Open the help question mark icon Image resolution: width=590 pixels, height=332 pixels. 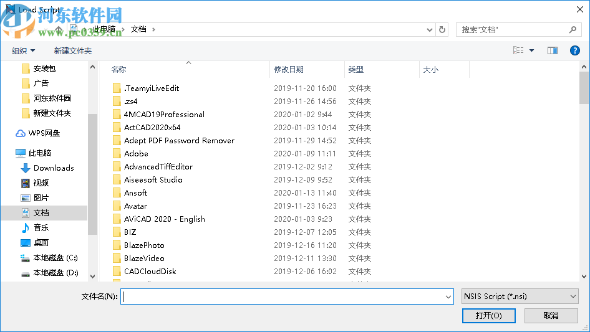click(574, 50)
